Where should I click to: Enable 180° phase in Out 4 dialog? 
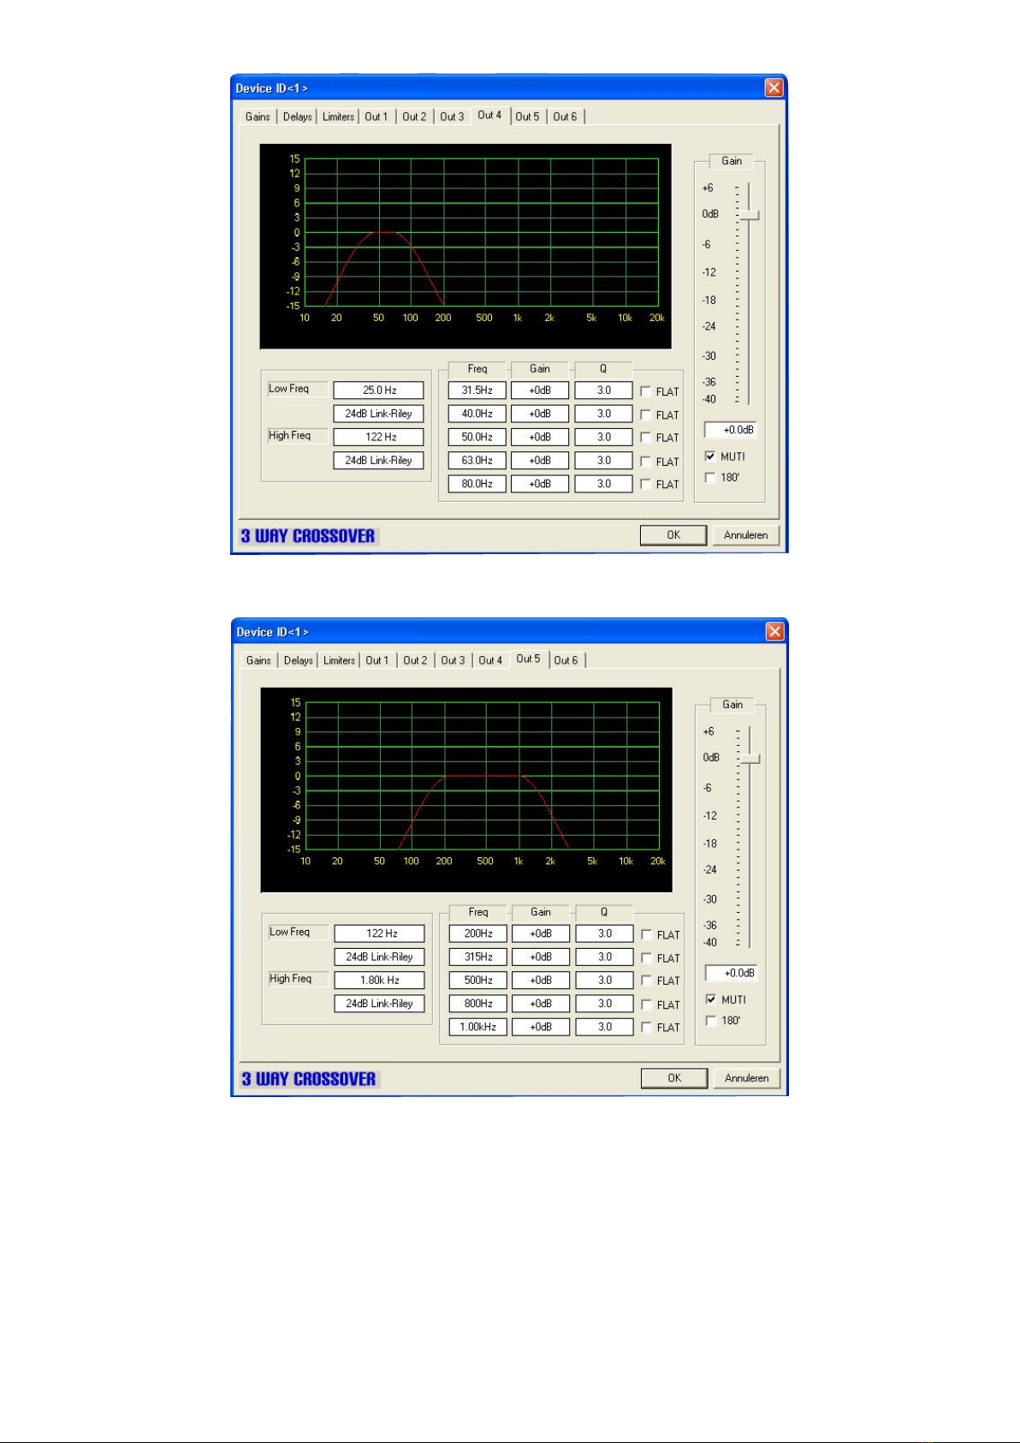tap(709, 478)
